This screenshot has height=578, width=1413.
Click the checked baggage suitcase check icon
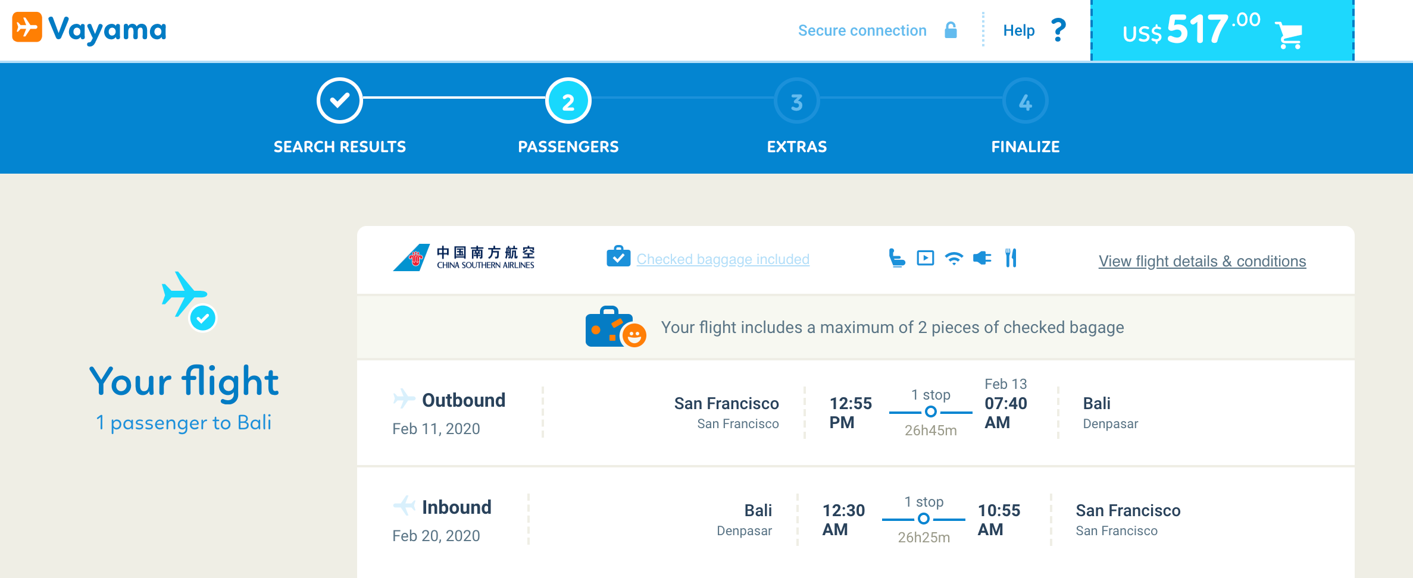pos(618,257)
